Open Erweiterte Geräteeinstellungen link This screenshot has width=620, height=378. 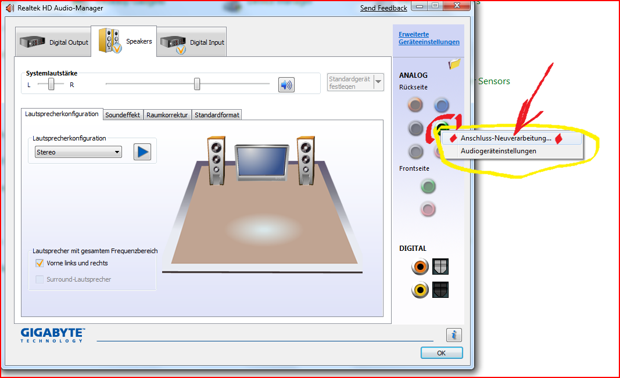tap(429, 38)
